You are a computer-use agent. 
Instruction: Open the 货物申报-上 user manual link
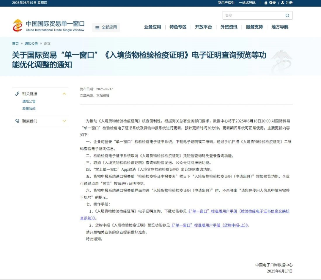[x=209, y=225]
